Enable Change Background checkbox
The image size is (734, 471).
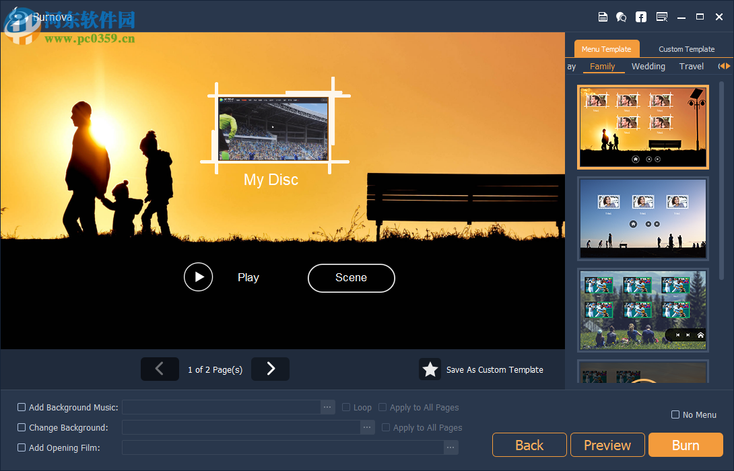click(x=22, y=427)
